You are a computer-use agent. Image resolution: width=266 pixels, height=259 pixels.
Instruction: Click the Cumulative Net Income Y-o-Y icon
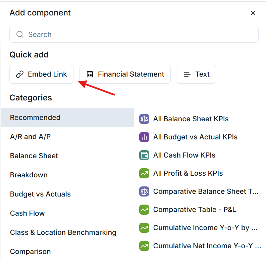tap(144, 246)
